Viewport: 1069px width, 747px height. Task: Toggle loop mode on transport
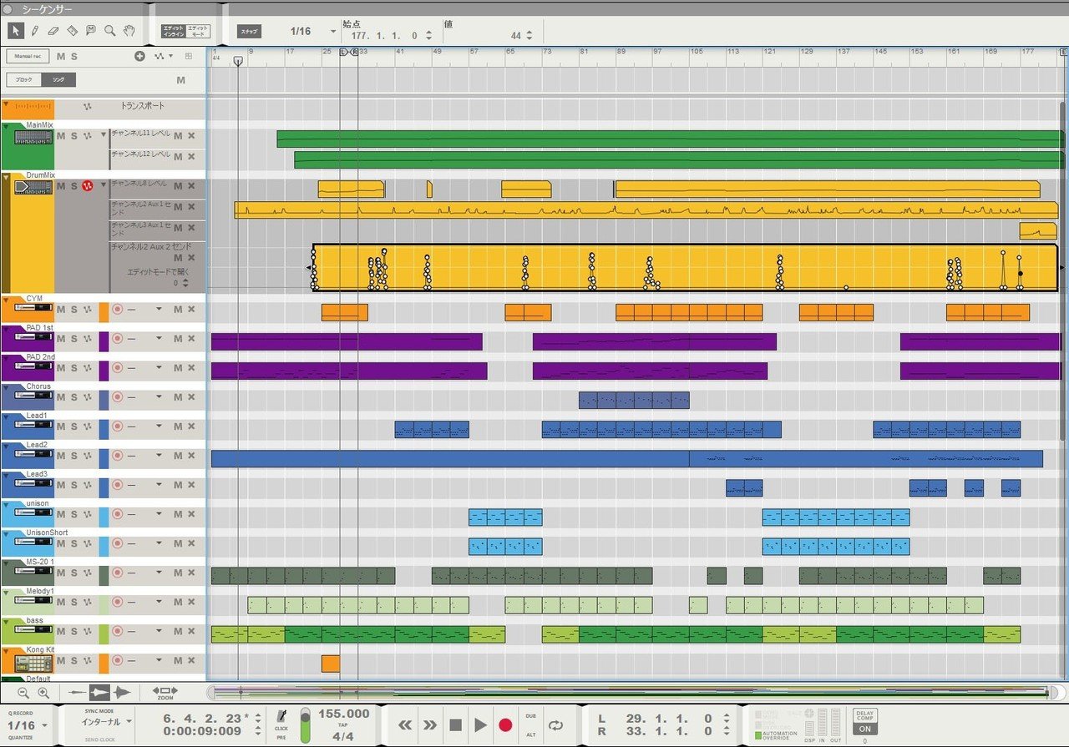pos(555,724)
